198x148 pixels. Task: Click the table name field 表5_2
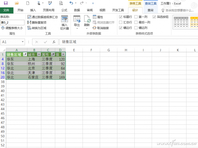click(12, 23)
